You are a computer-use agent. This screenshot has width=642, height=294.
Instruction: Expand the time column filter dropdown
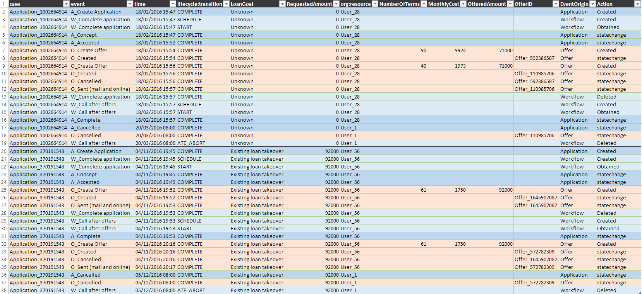point(173,4)
